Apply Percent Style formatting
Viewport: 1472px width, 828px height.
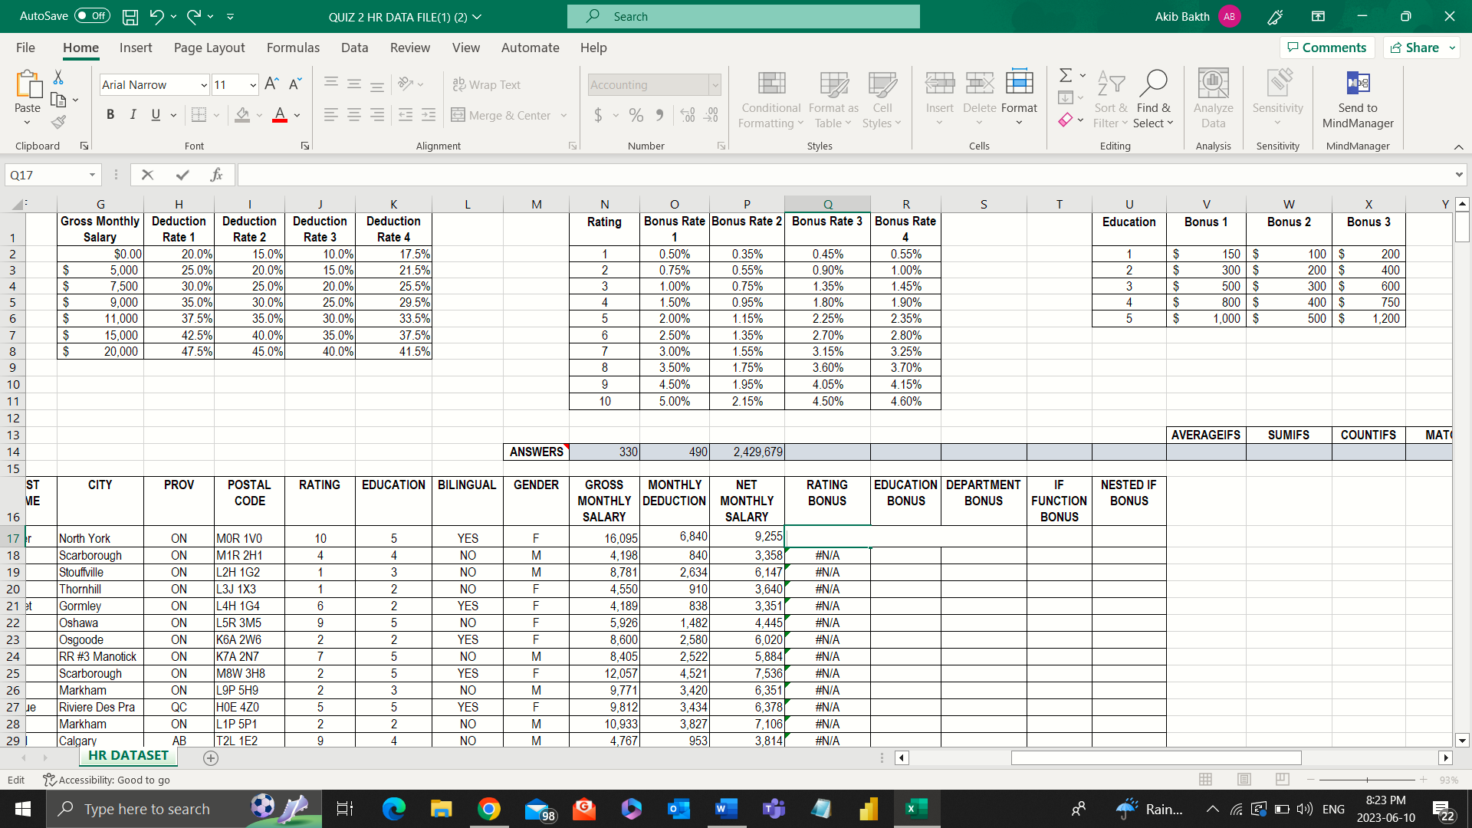[636, 114]
